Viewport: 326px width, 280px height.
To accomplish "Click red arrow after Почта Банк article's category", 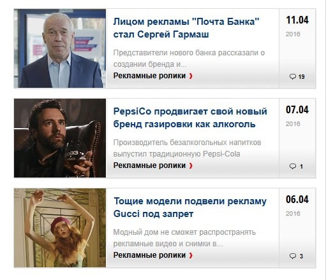I will coord(191,76).
